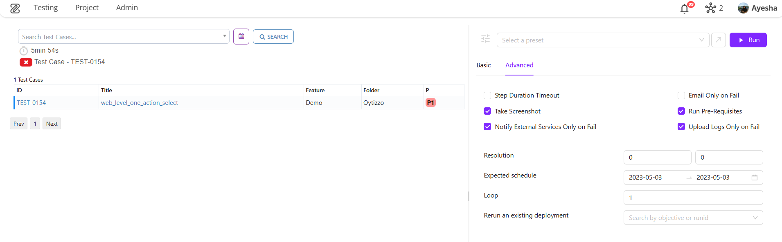
Task: Open the Project menu
Action: coord(87,8)
